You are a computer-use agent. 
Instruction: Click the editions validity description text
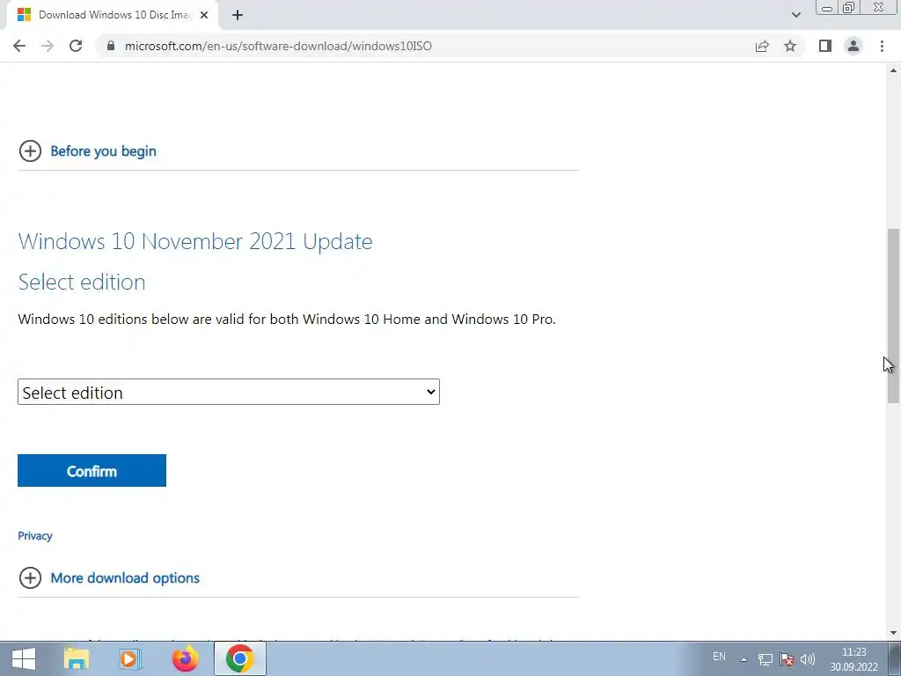[287, 319]
